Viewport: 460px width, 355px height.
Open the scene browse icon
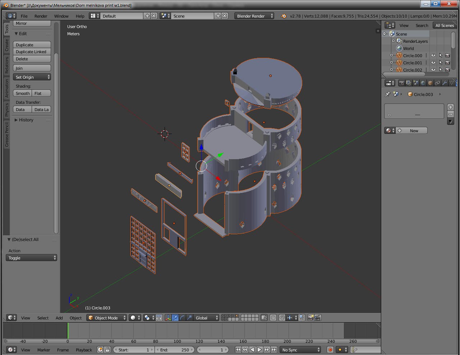click(x=165, y=16)
